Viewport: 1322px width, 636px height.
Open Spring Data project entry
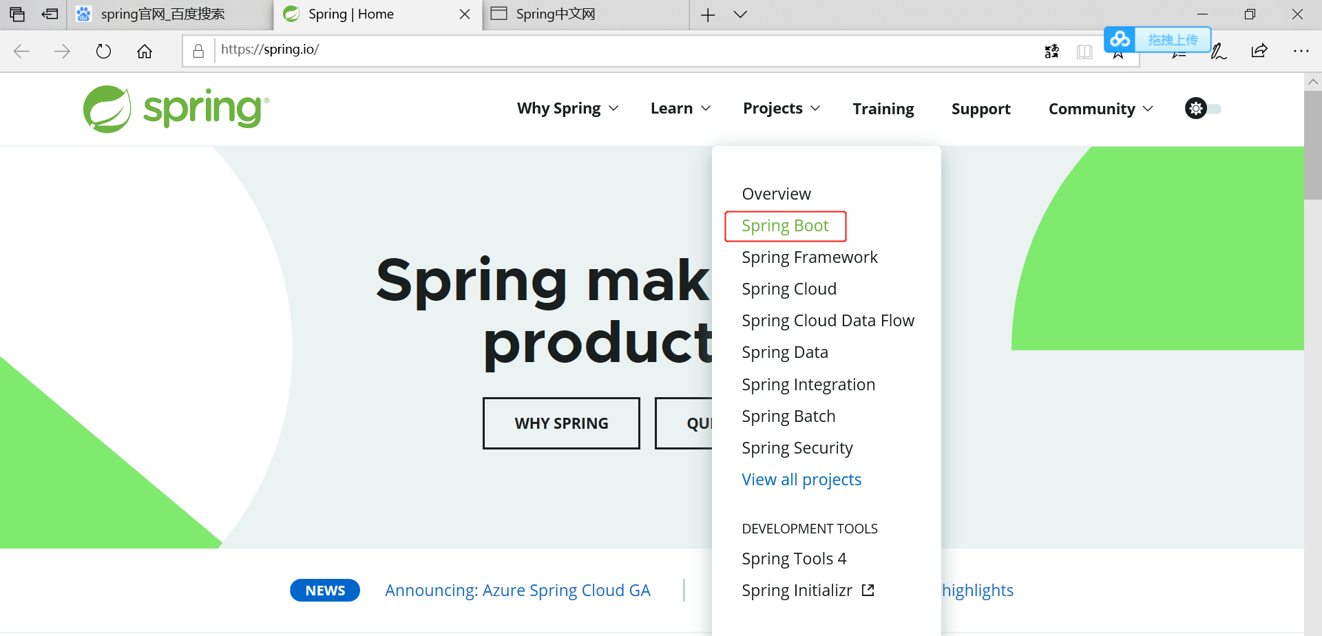(x=785, y=352)
